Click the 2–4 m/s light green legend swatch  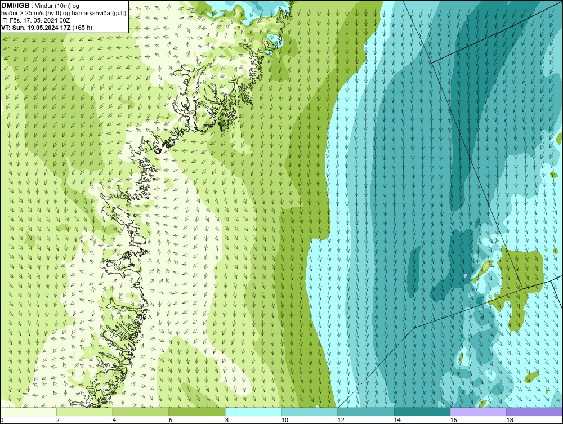pyautogui.click(x=84, y=412)
